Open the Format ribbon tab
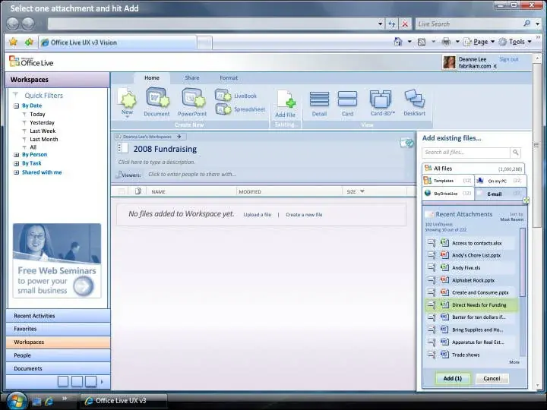The image size is (547, 410). pos(229,77)
